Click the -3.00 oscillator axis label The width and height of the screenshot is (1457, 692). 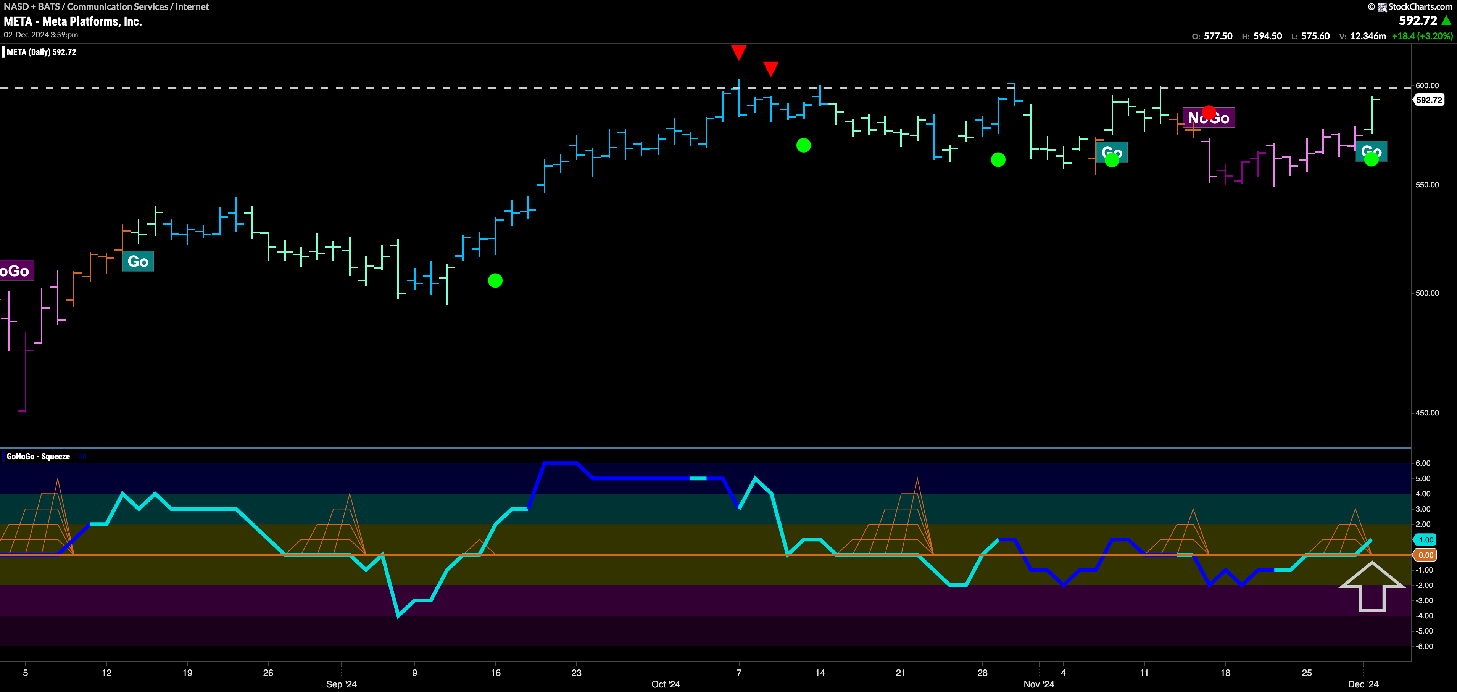[x=1424, y=600]
